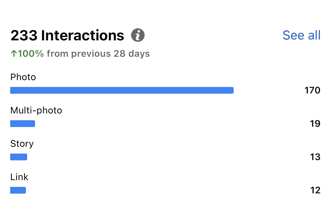Click the blue Story bar
Screen dimensions: 331x223
(19, 157)
